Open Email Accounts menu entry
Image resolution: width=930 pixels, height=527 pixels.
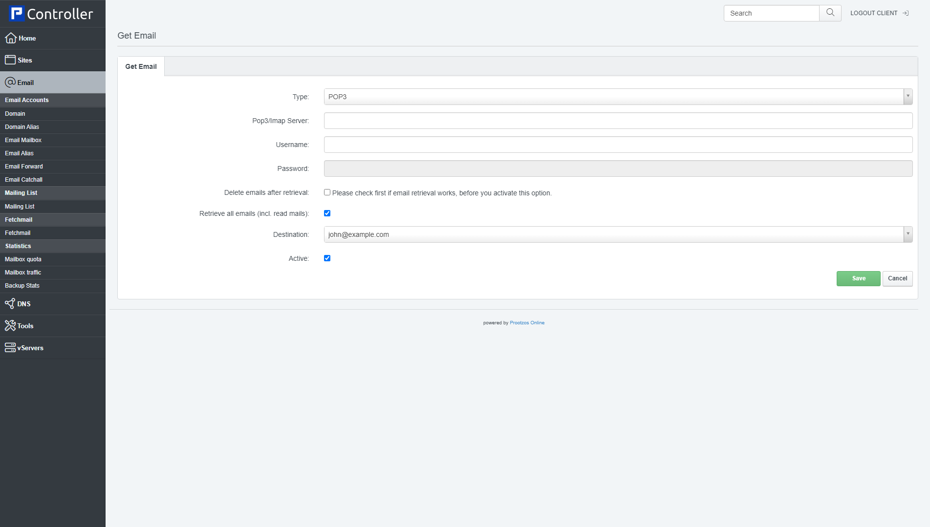27,100
